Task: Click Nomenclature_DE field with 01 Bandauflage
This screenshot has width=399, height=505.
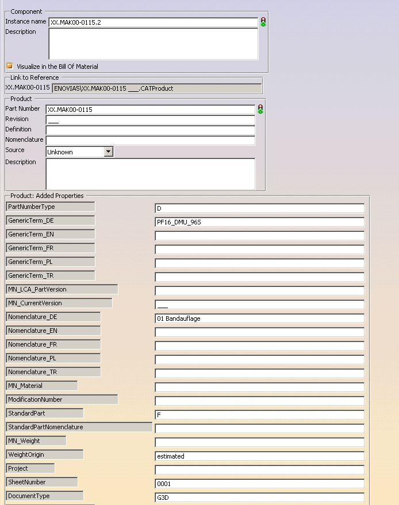Action: coord(260,318)
